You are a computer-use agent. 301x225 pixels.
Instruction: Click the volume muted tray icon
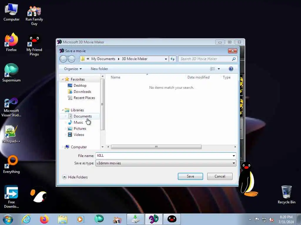271,220
